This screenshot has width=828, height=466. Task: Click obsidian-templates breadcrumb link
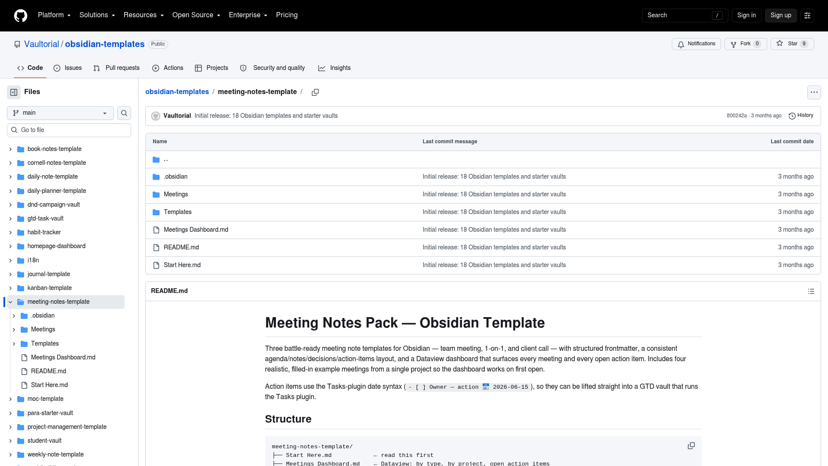(177, 92)
